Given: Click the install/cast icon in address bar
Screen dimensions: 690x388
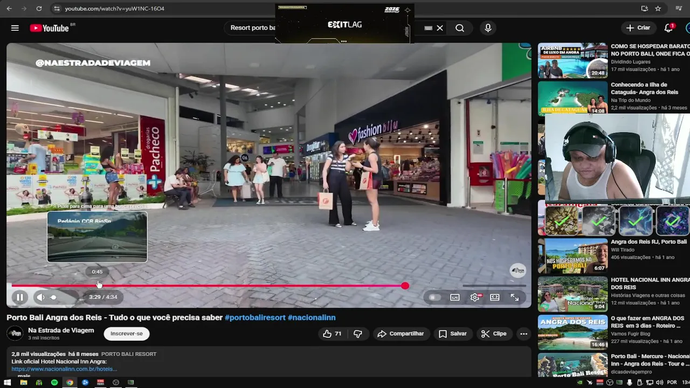Looking at the screenshot, I should coord(644,9).
